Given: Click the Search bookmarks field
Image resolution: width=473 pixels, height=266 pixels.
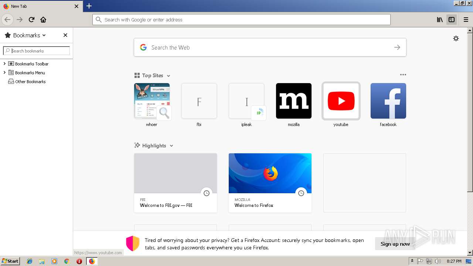Looking at the screenshot, I should (x=37, y=51).
